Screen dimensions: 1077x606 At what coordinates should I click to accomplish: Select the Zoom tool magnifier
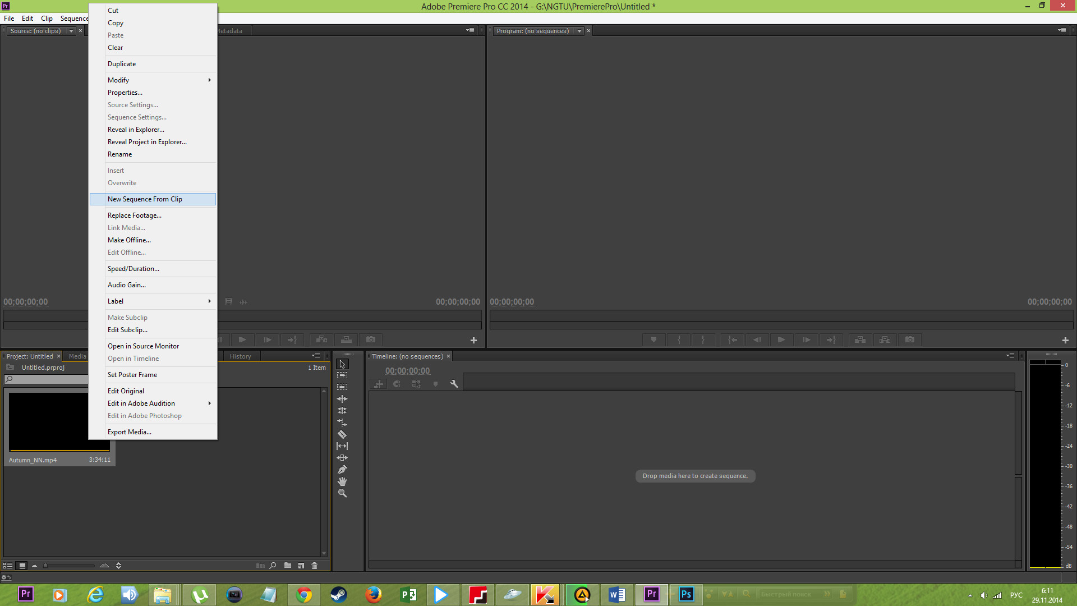342,493
